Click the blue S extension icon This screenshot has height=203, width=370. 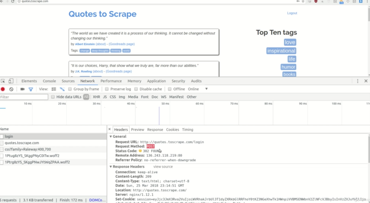(361, 1)
